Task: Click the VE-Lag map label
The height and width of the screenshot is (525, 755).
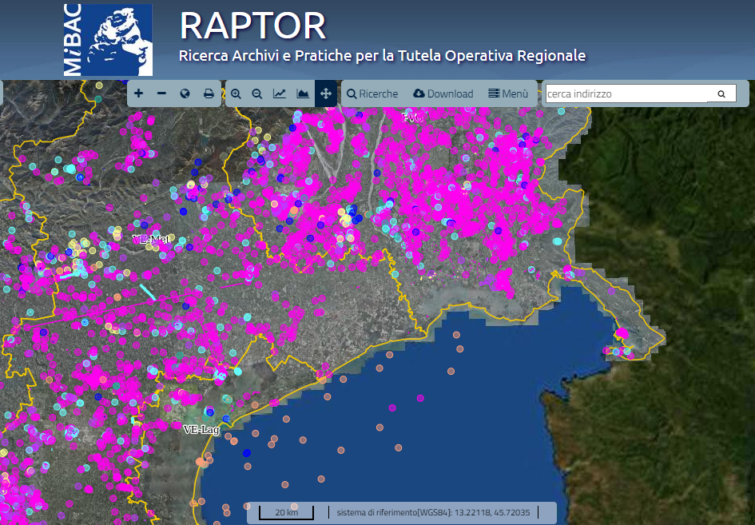Action: 201,429
